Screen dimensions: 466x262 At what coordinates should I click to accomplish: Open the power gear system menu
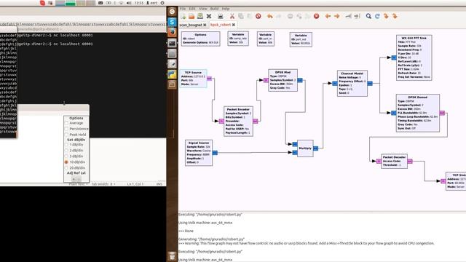[x=162, y=3]
